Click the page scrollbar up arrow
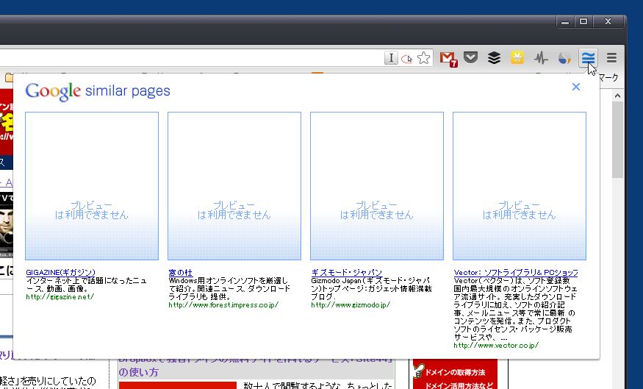Viewport: 643px width, 389px height. point(617,96)
